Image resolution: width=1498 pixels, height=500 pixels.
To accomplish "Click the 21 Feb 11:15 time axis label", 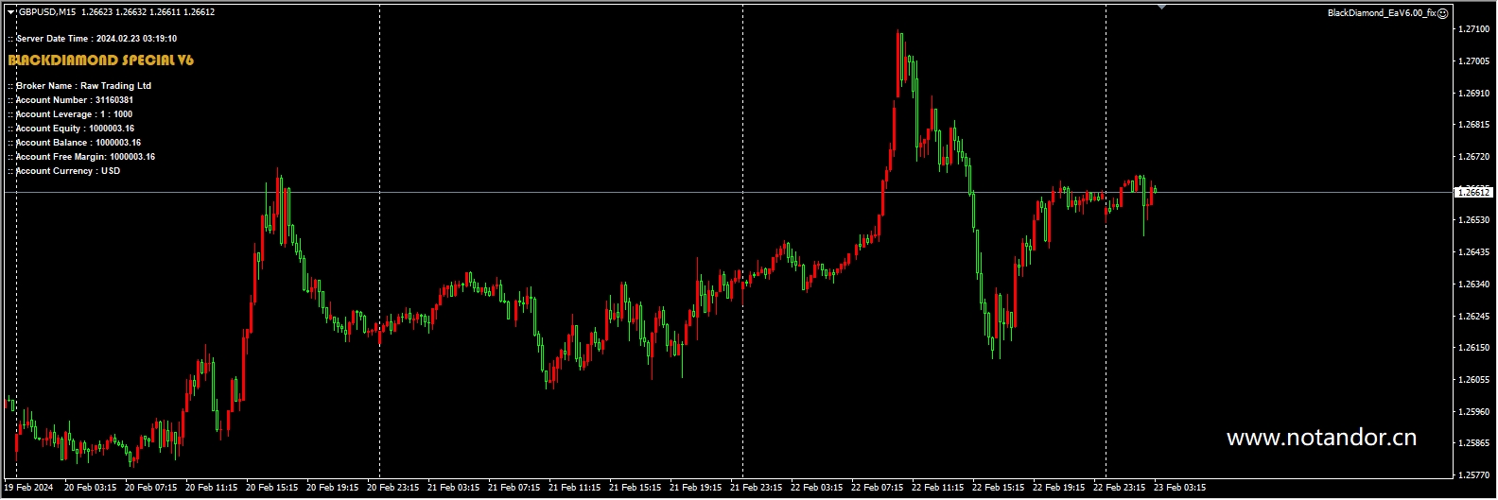I will pos(574,488).
